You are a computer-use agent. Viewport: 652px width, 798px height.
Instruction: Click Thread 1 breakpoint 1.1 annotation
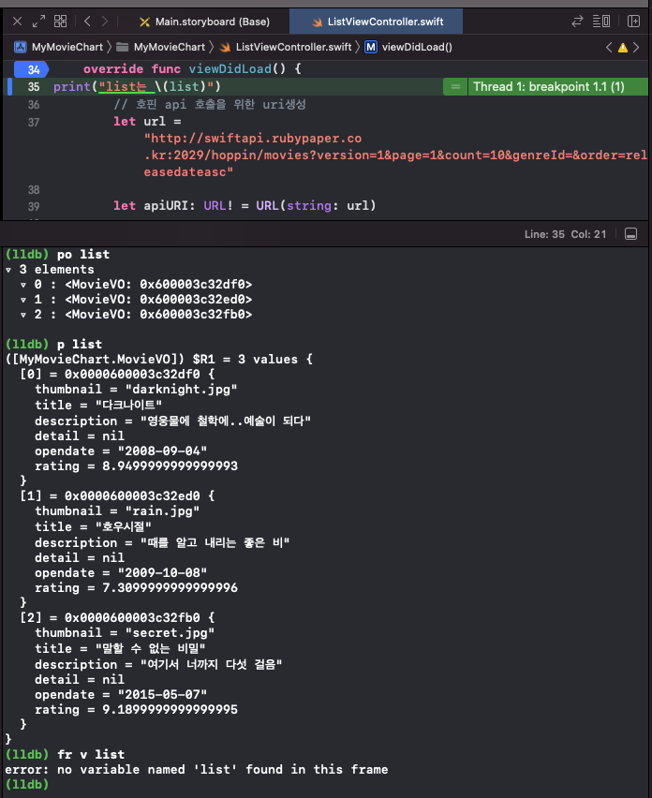click(549, 87)
